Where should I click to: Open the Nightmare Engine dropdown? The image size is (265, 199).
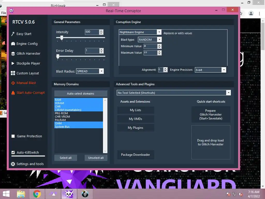[159, 32]
